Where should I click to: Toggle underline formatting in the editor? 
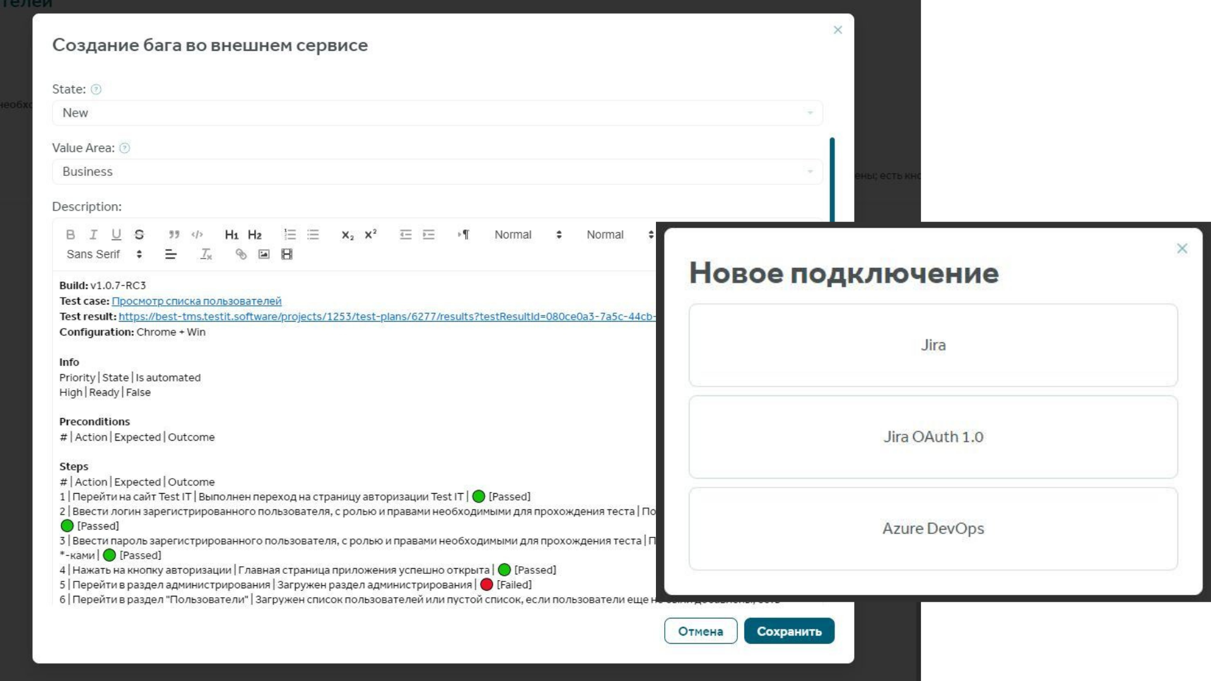116,235
